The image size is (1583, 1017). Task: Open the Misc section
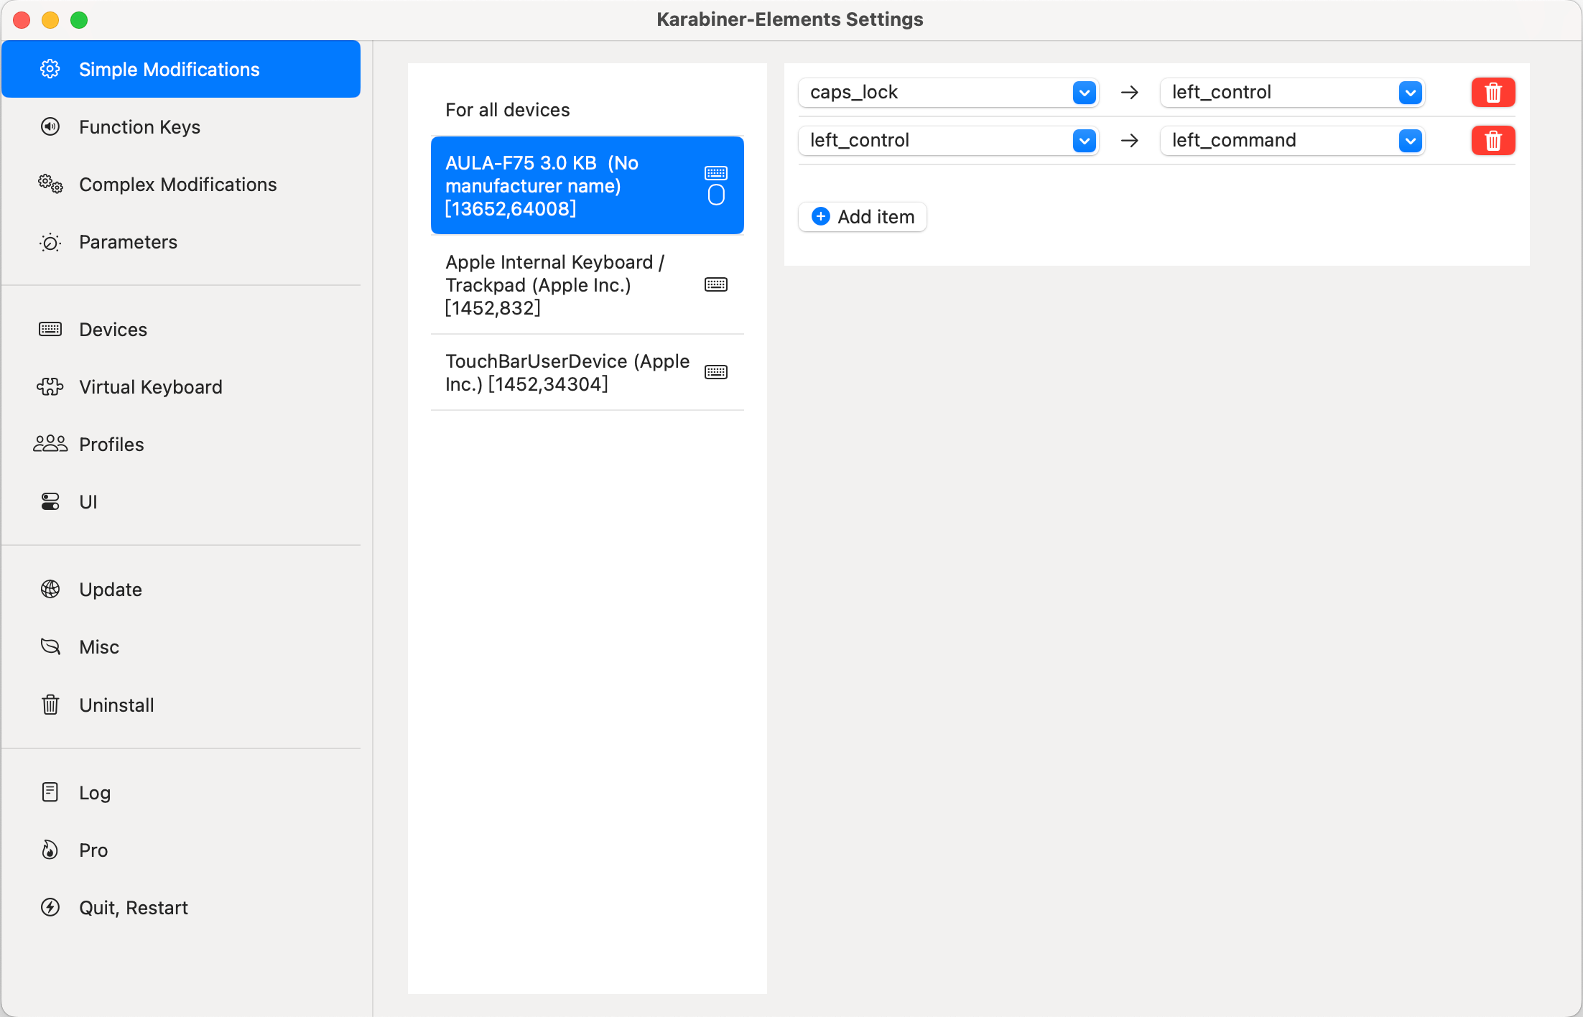click(181, 646)
